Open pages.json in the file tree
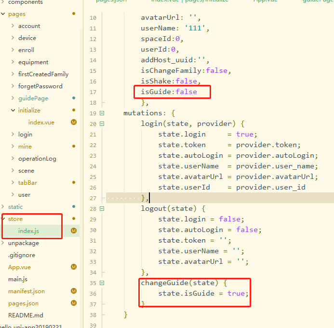This screenshot has width=334, height=328. point(23,303)
